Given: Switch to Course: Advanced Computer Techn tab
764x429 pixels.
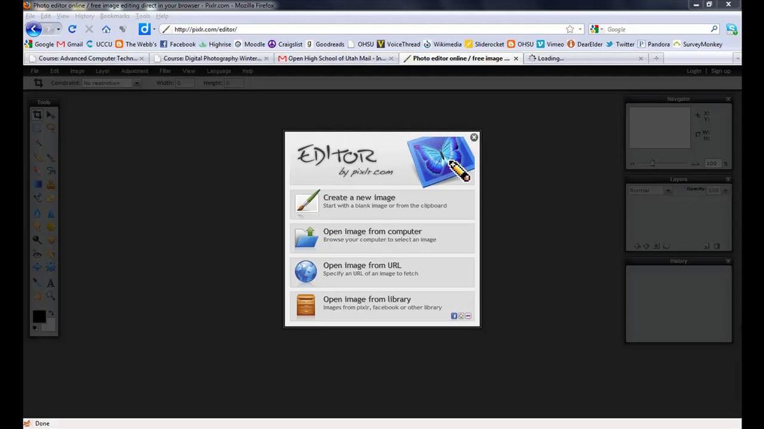Looking at the screenshot, I should pyautogui.click(x=87, y=58).
